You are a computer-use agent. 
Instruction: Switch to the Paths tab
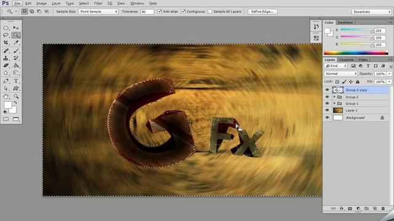[363, 60]
